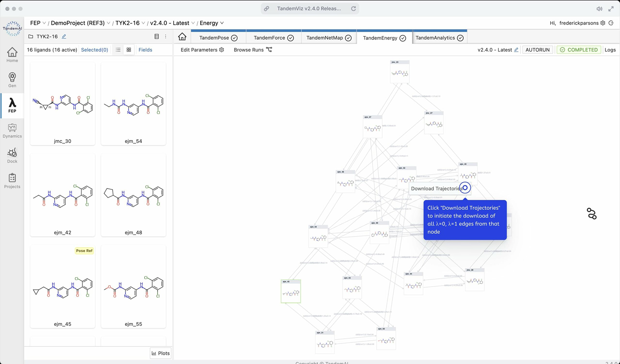Click Download Trajectories
Screen dimensions: 620x364
pyautogui.click(x=436, y=188)
